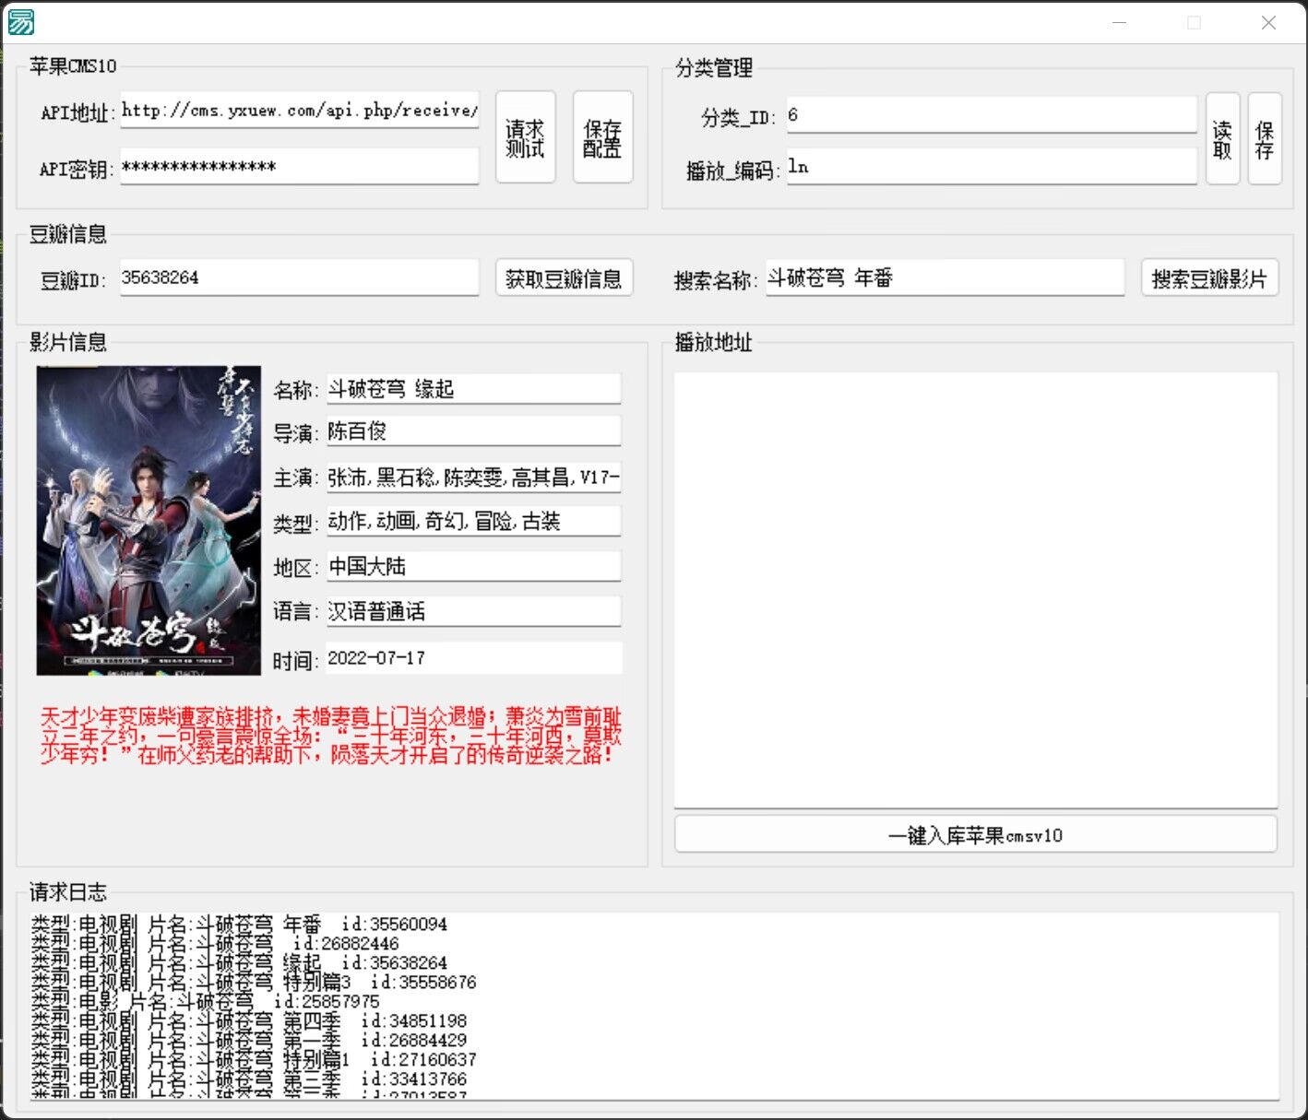Screen dimensions: 1308x1120
Task: Click the 斗破苍穹 poster thumbnail
Action: 149,520
